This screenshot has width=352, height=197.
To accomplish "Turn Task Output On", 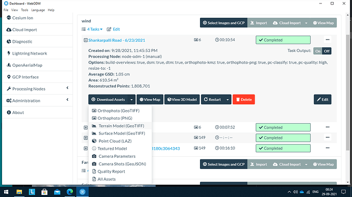I will 318,51.
